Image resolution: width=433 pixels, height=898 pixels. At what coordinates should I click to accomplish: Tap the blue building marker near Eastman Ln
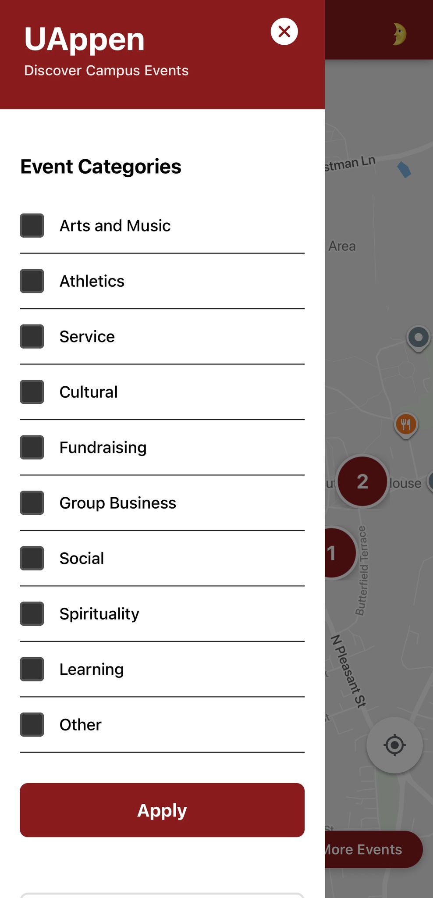pyautogui.click(x=404, y=169)
